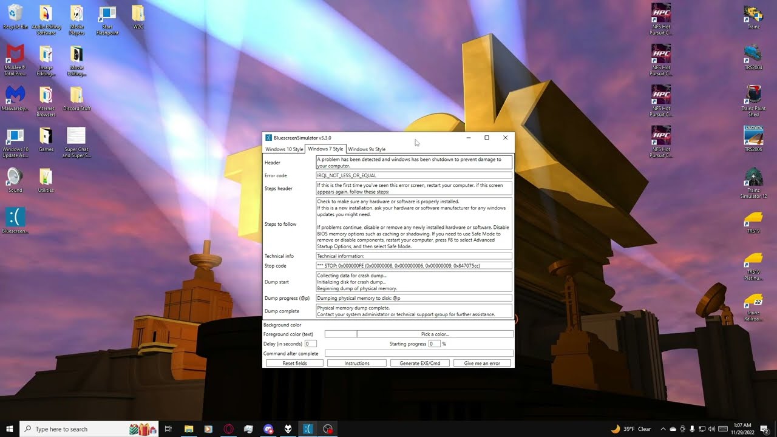Open the volume control in system tray
The width and height of the screenshot is (777, 437).
pyautogui.click(x=711, y=429)
